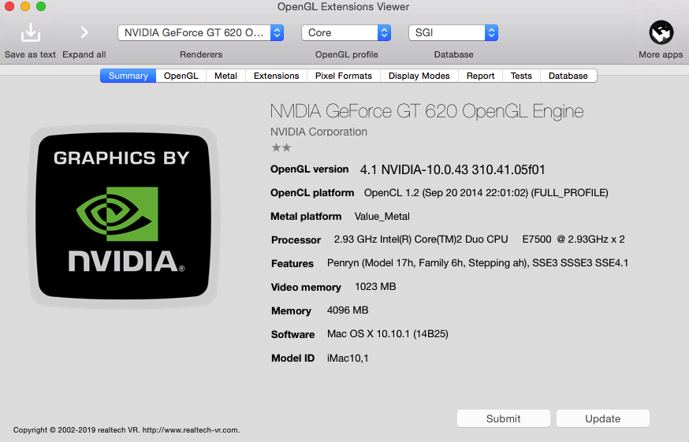
Task: Click the yellow minimize window button
Action: [25, 6]
